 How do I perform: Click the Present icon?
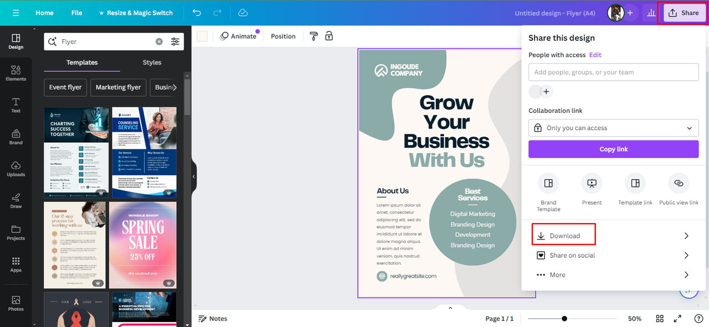coord(592,183)
